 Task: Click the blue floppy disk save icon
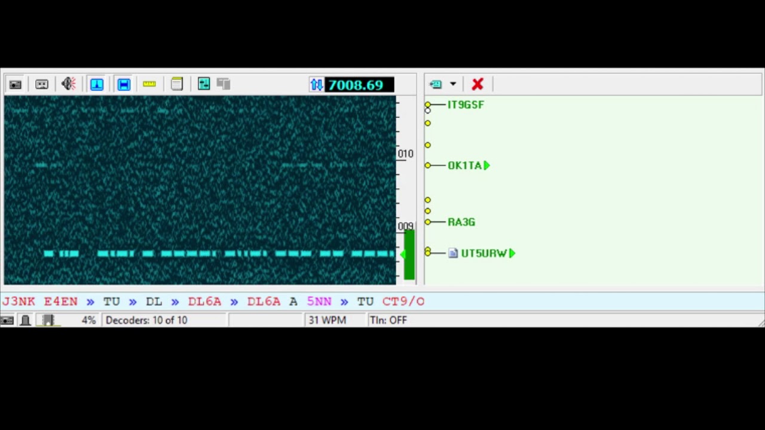pyautogui.click(x=124, y=84)
